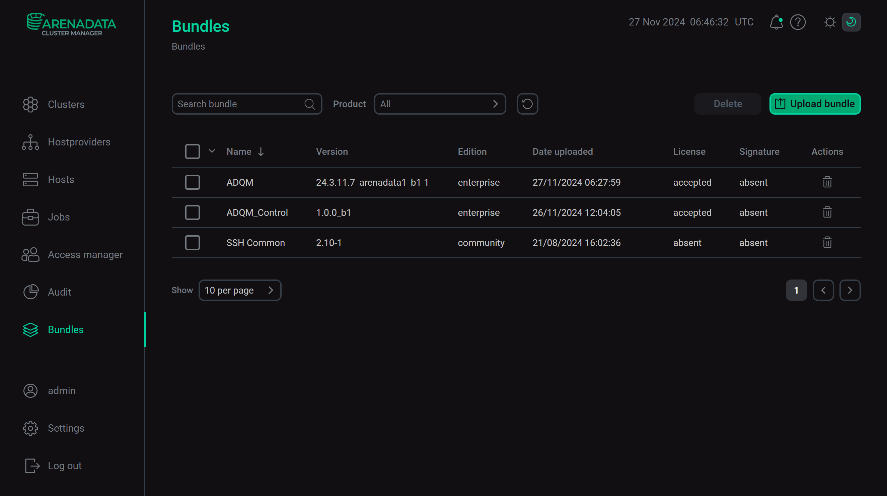Switch to light theme sun icon

coord(829,22)
